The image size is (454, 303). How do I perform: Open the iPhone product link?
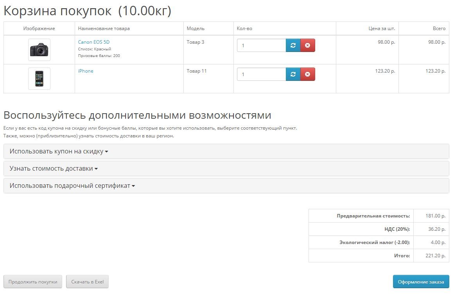[x=86, y=71]
